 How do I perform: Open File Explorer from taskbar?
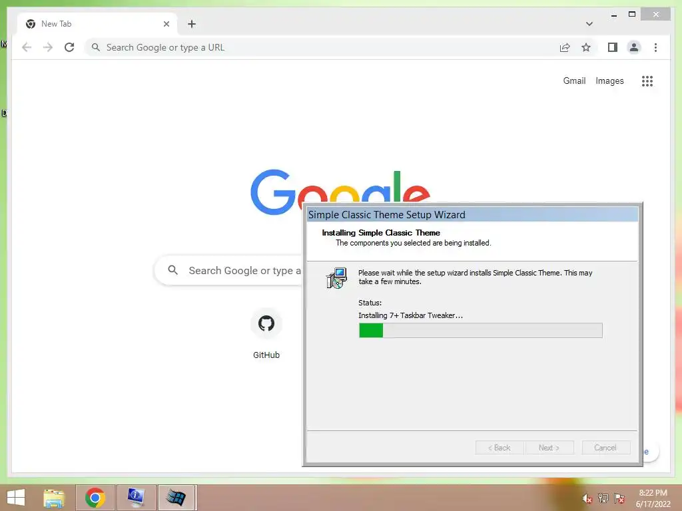point(54,498)
